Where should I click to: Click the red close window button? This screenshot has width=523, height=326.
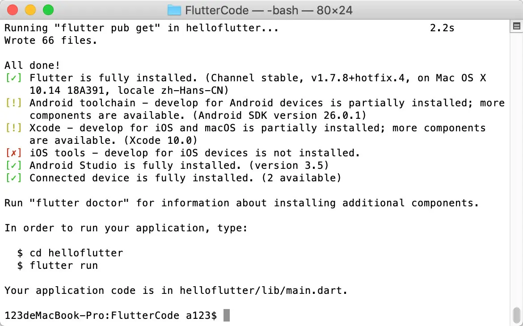[13, 10]
